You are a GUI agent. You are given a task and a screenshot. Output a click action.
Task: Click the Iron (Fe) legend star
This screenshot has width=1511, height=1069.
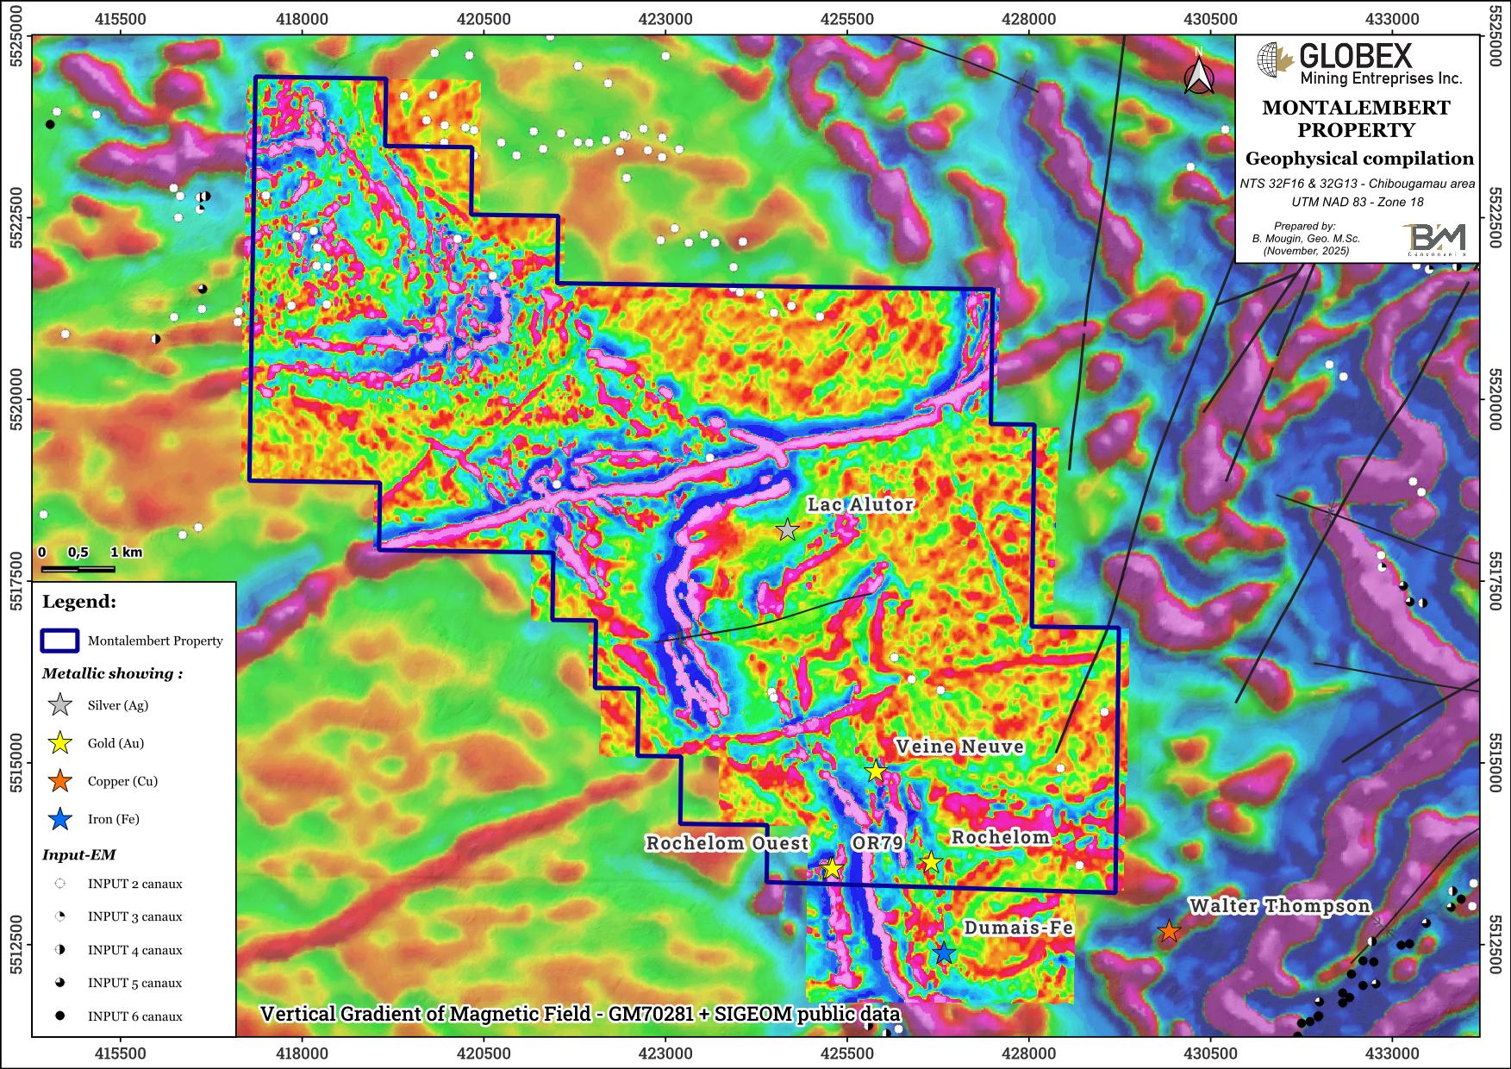click(59, 819)
